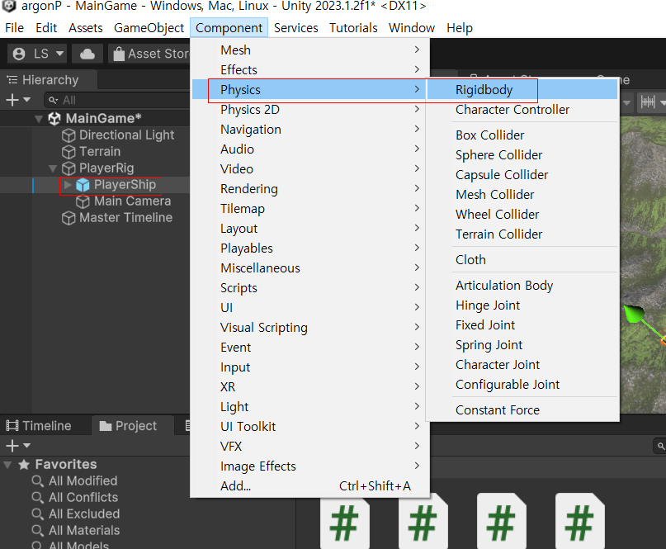The width and height of the screenshot is (666, 549).
Task: Click the scene grid snapping icon
Action: (648, 102)
